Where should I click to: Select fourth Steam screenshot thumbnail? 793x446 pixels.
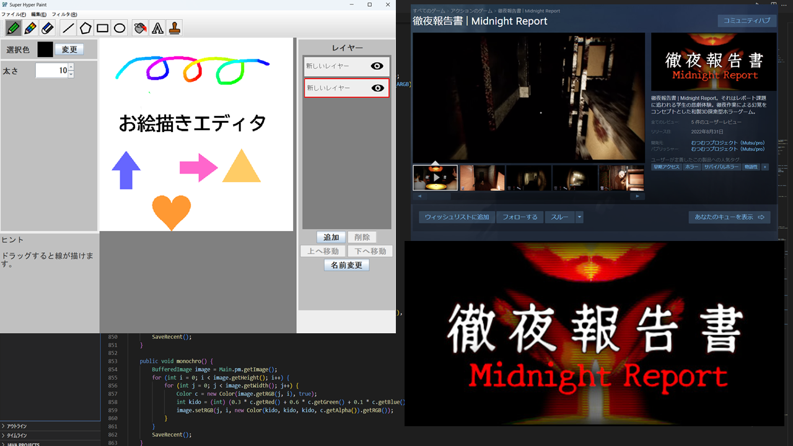coord(575,178)
